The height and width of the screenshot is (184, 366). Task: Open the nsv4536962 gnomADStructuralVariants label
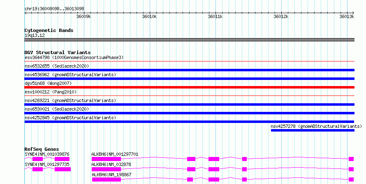(70, 75)
